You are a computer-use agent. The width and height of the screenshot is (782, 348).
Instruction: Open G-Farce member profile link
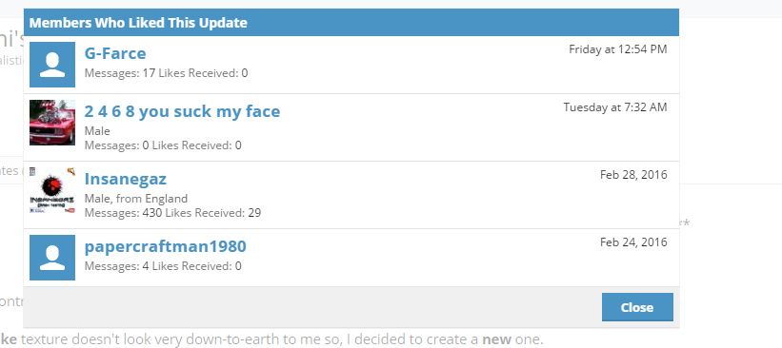pos(115,53)
